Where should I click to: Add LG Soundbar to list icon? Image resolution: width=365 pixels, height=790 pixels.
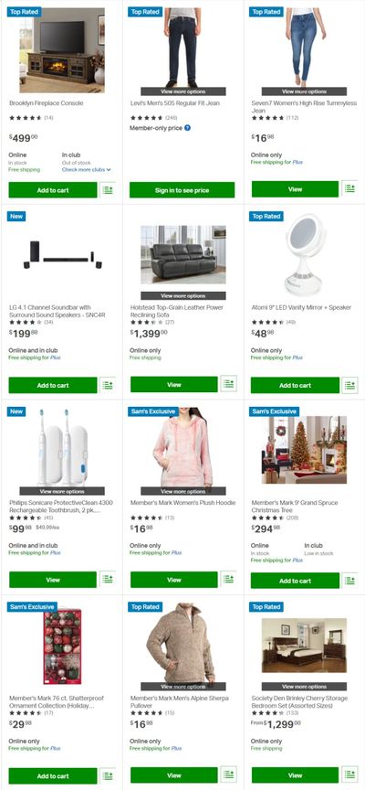(x=108, y=385)
